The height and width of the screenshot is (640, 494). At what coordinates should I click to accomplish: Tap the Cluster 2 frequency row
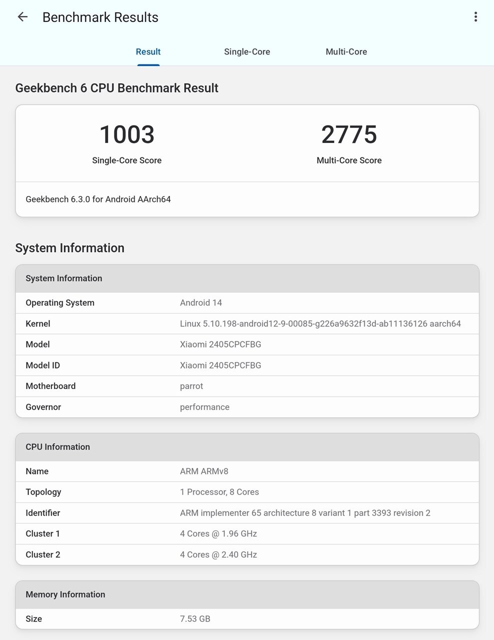(247, 554)
